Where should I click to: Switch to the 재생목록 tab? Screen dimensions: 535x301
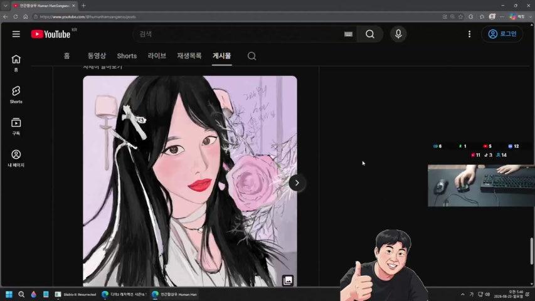[189, 56]
